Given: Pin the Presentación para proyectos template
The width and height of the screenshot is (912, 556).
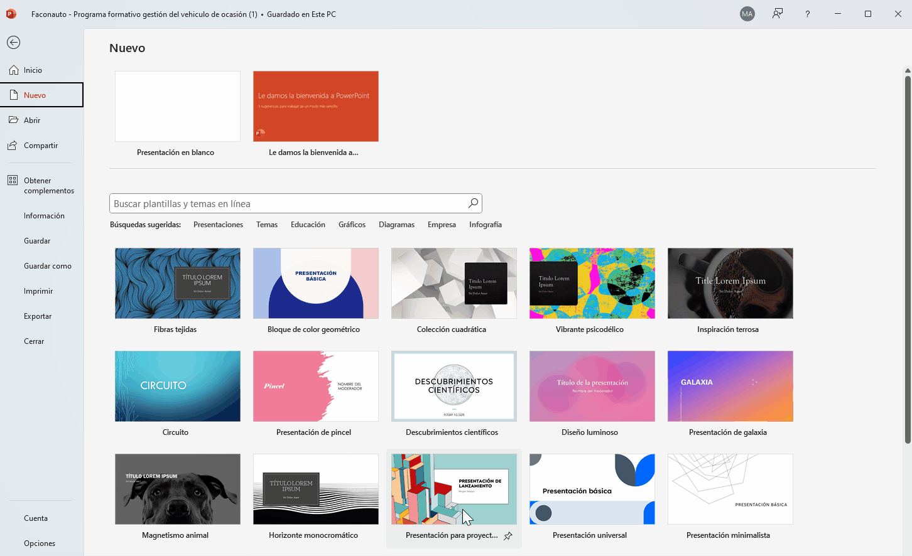Looking at the screenshot, I should coord(508,536).
